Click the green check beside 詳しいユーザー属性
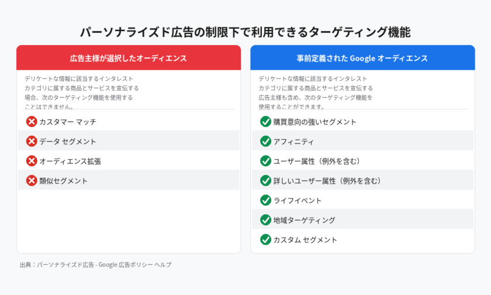Screen dimensions: 491x295 [265, 180]
